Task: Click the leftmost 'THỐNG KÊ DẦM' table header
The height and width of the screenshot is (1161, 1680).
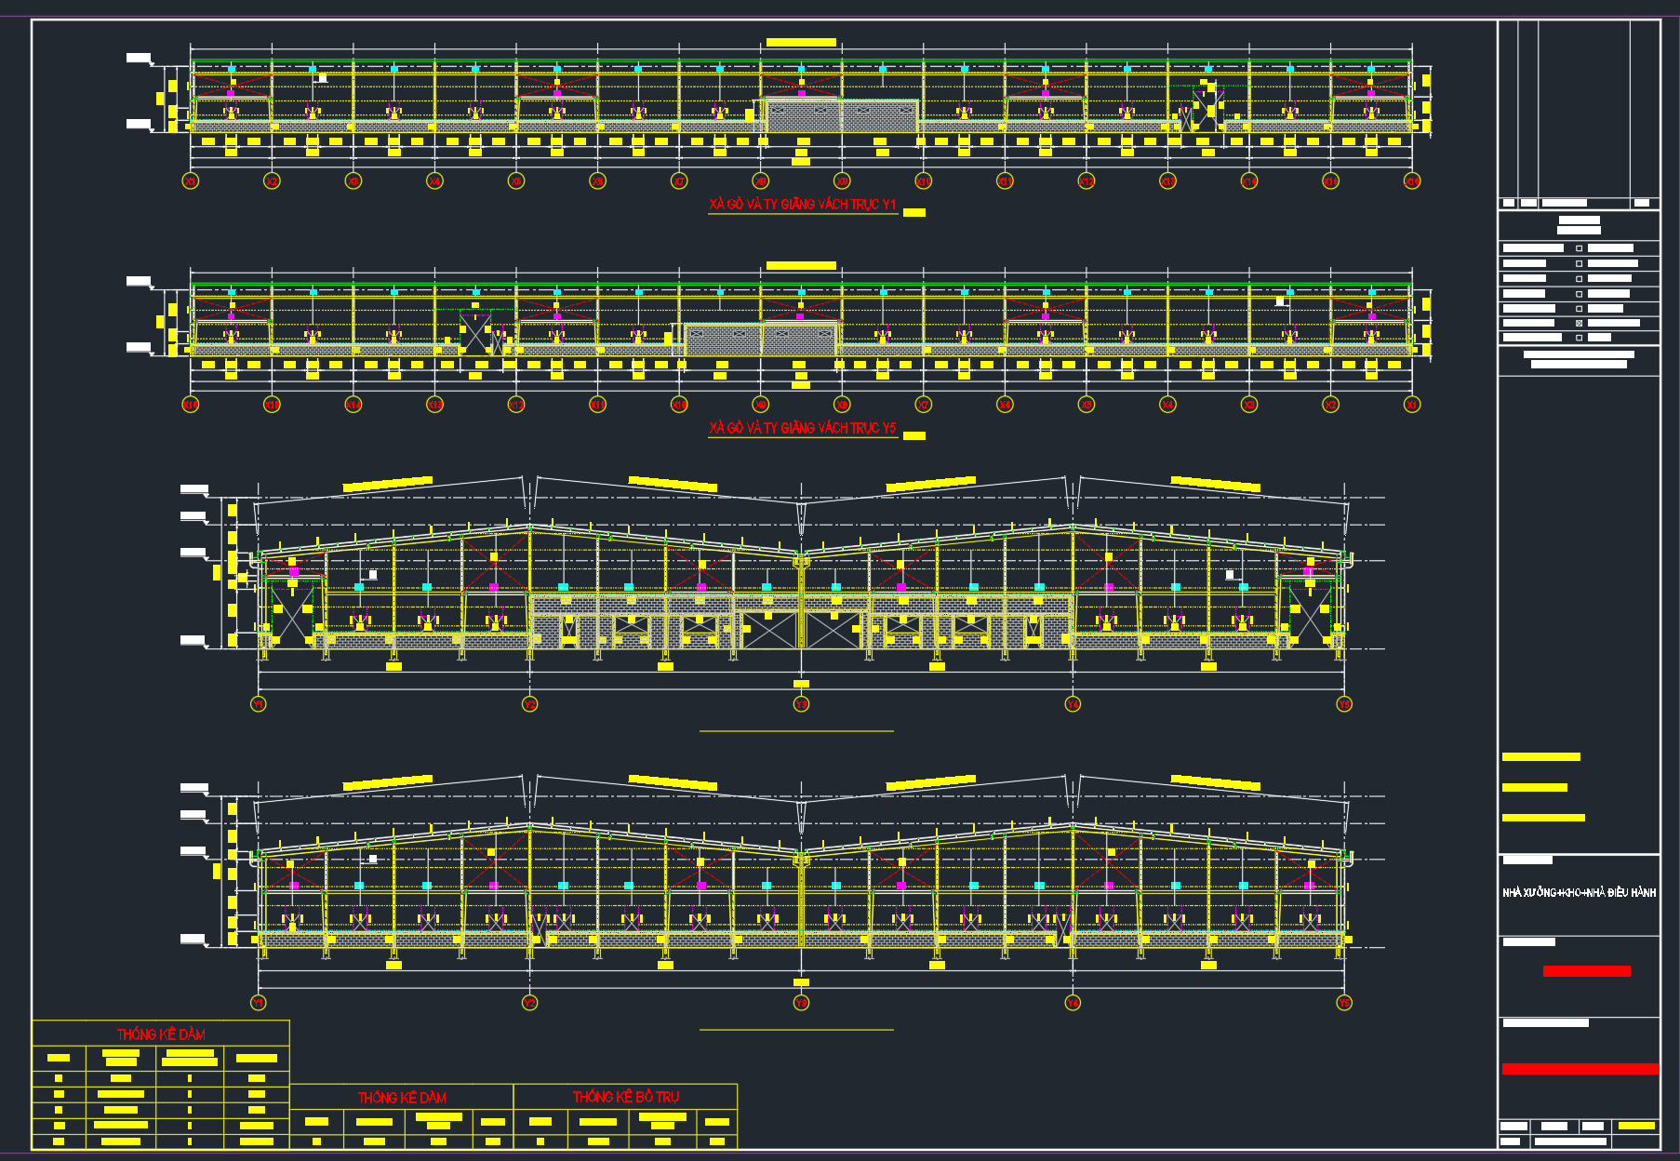Action: click(161, 1034)
